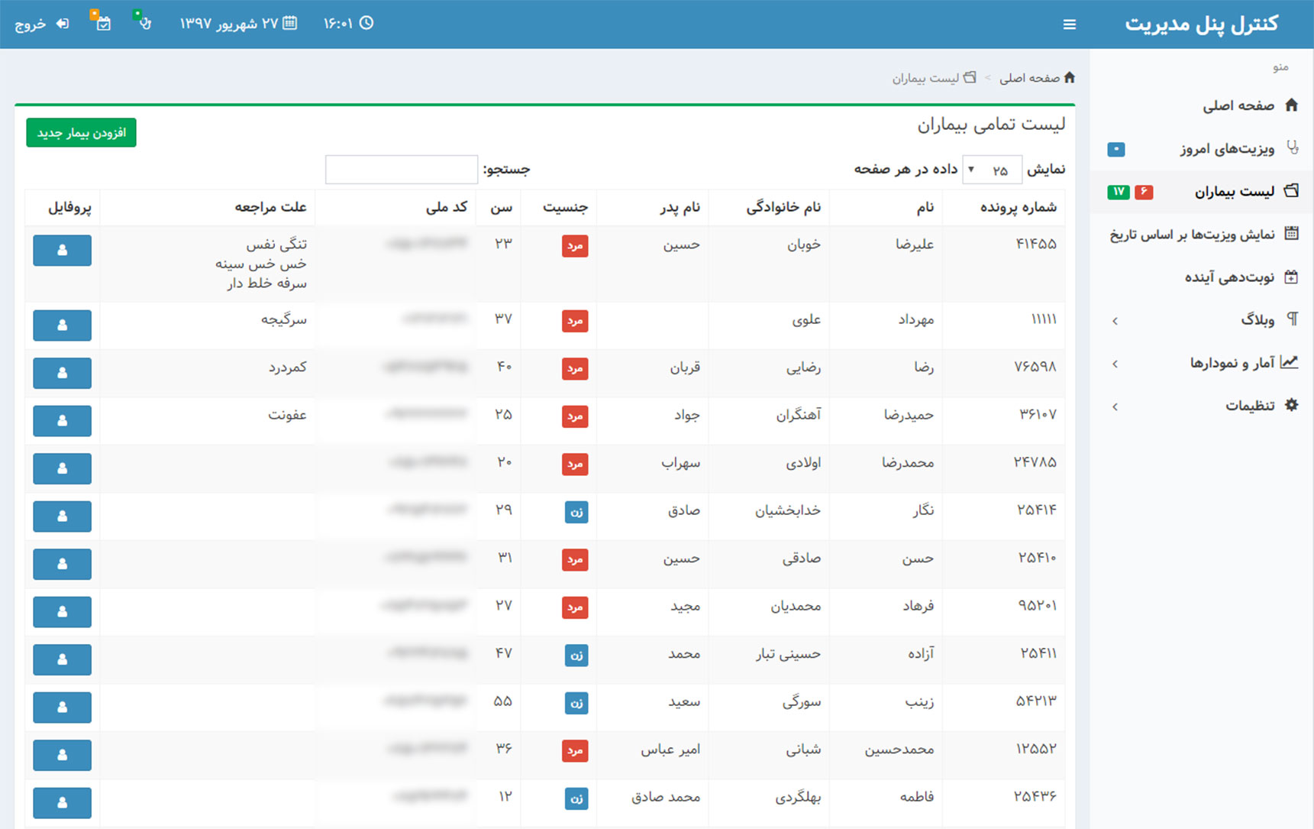Sort table by سن column header
The image size is (1314, 829).
point(501,207)
